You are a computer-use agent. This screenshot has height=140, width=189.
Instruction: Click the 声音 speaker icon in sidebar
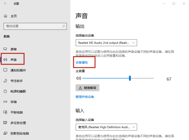(5, 60)
